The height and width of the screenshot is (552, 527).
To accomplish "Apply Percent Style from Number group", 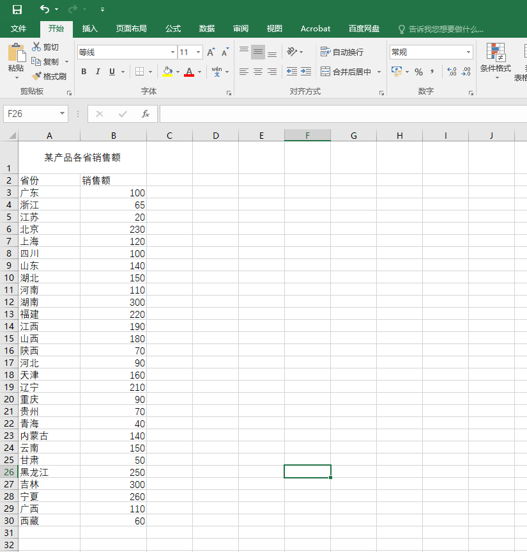I will coord(418,72).
